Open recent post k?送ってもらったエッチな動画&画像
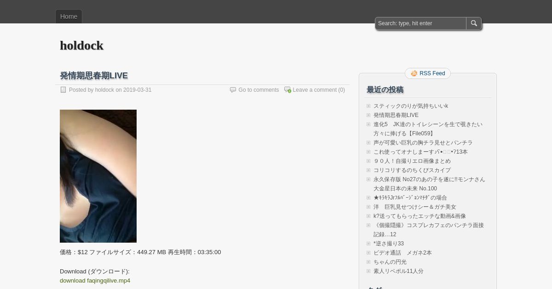 [420, 216]
